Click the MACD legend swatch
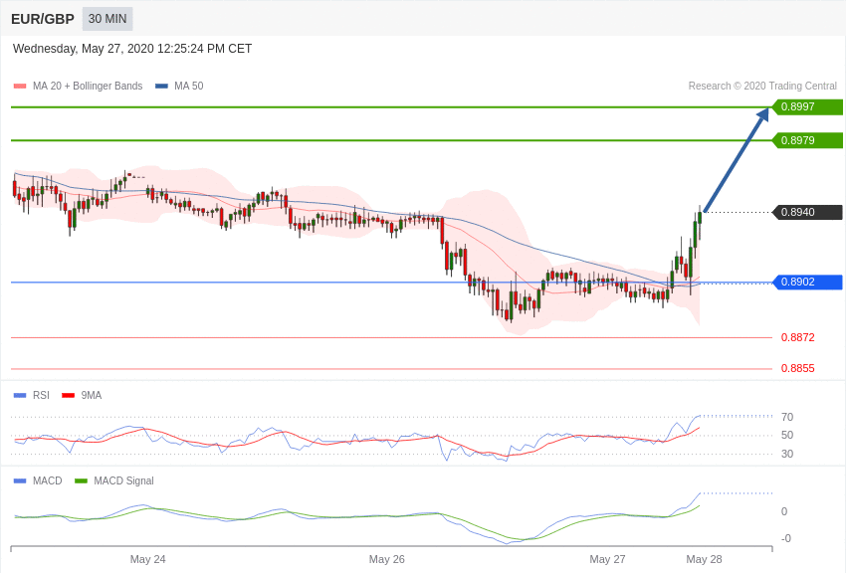This screenshot has height=573, width=846. click(x=20, y=480)
